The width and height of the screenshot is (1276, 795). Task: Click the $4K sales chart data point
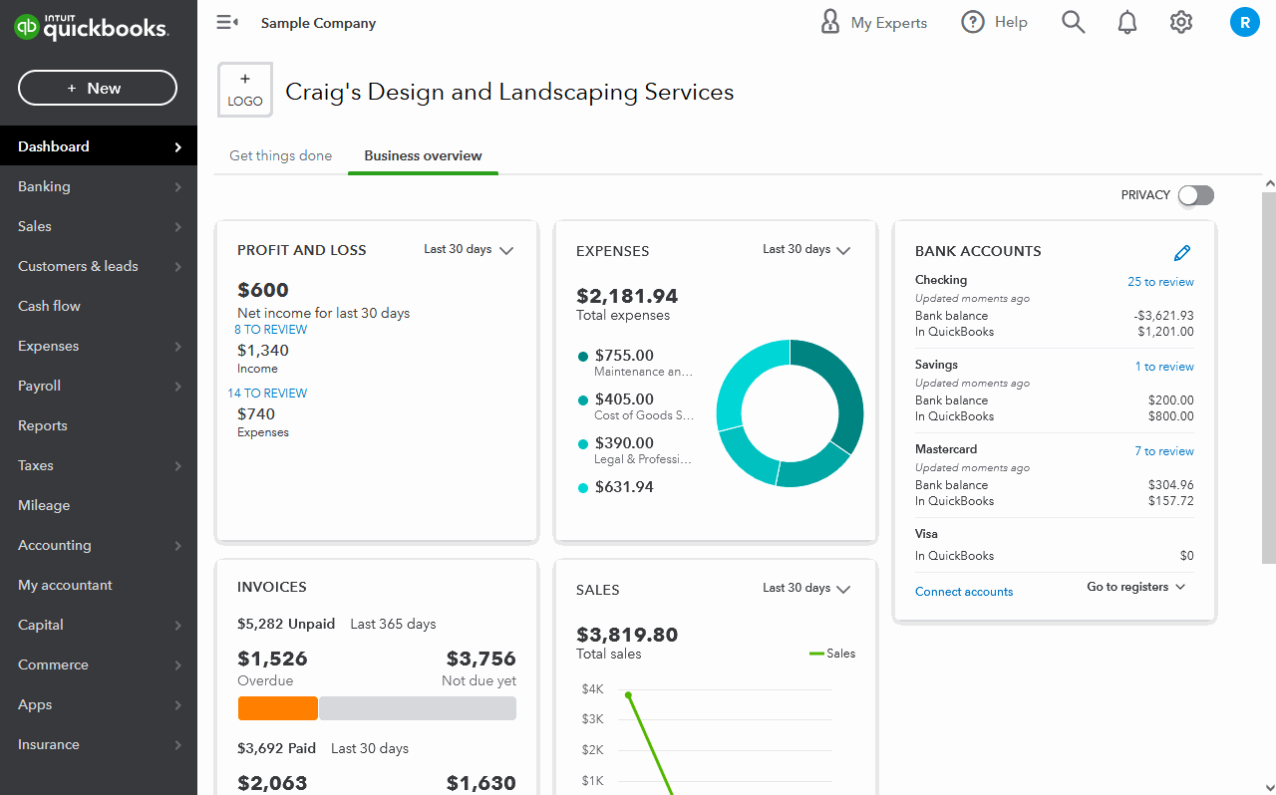pyautogui.click(x=628, y=694)
